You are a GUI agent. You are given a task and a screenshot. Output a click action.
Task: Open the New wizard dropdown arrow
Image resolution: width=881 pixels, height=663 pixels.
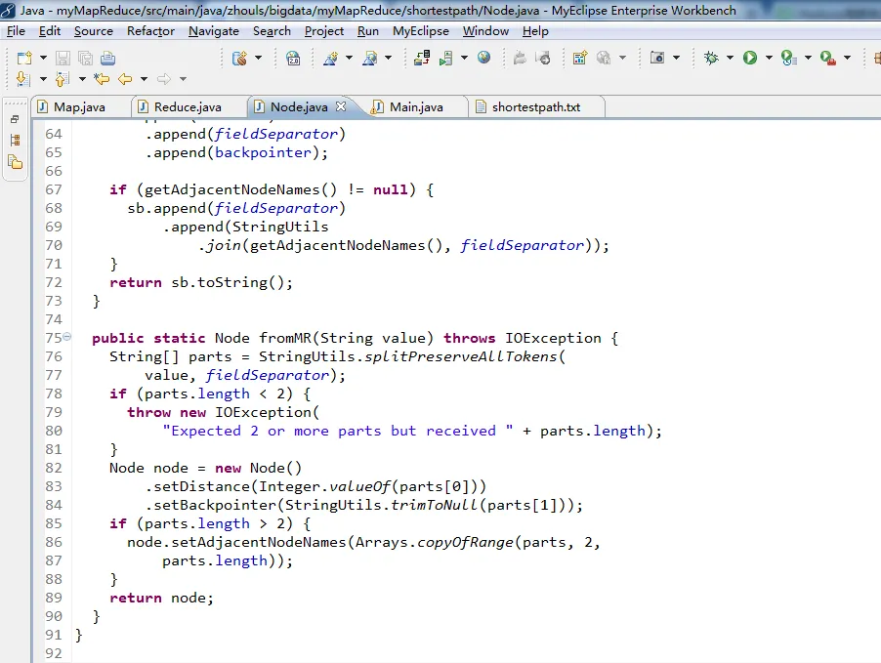(43, 58)
